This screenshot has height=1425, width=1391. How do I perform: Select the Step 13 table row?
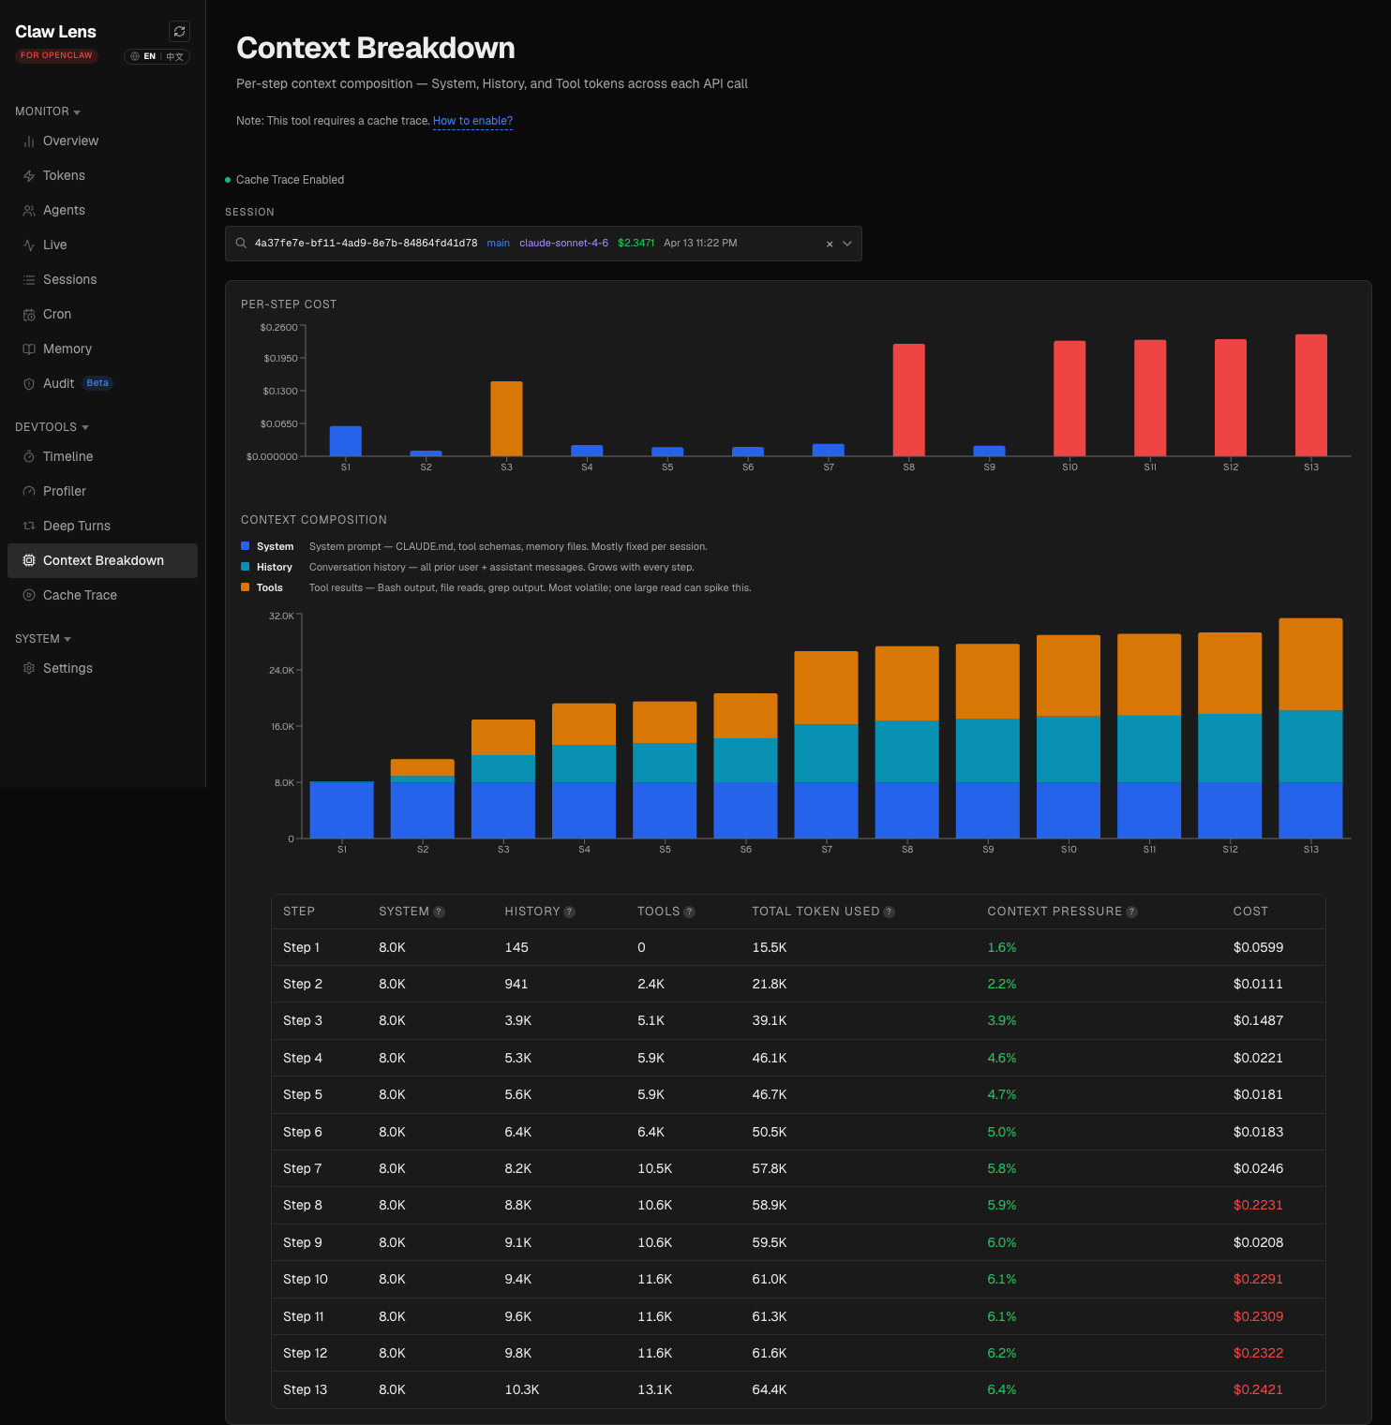(x=799, y=1389)
